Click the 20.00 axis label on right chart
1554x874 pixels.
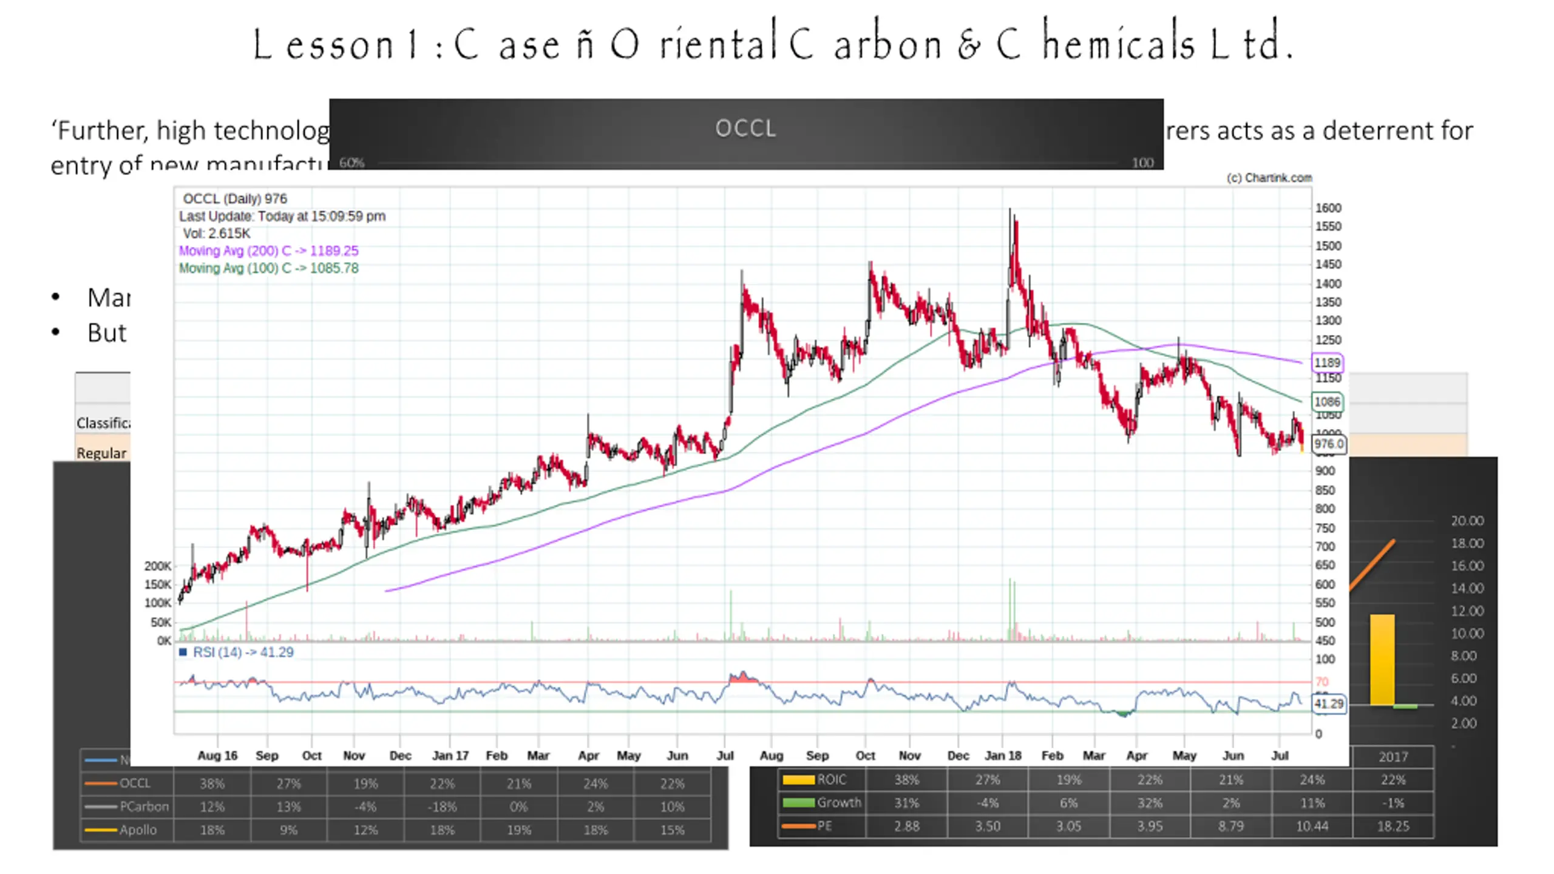pyautogui.click(x=1467, y=521)
